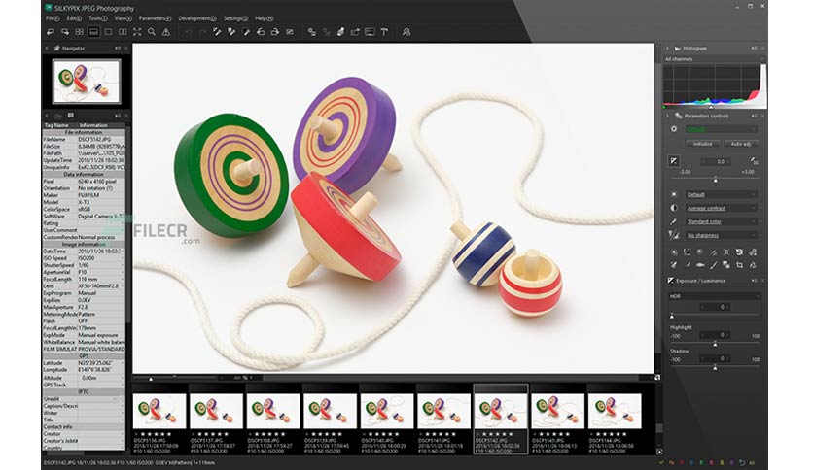Adjust the exposure bias slider handle
This screenshot has width=813, height=470.
tap(716, 180)
